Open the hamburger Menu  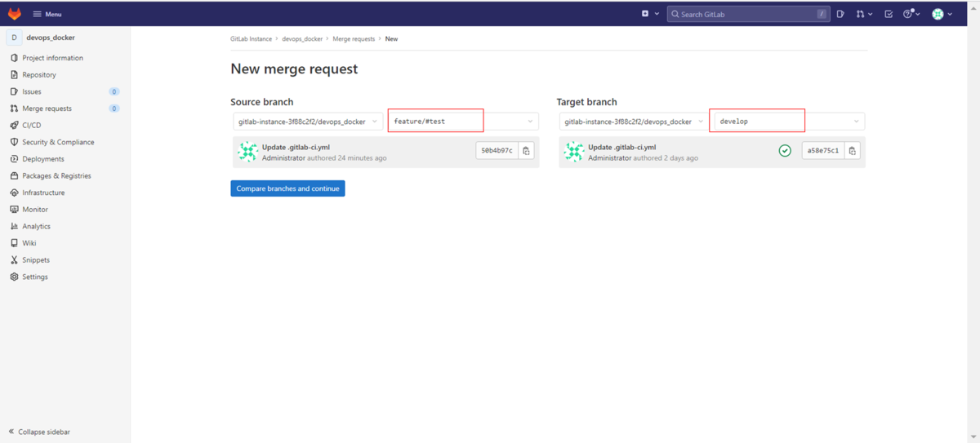[47, 14]
